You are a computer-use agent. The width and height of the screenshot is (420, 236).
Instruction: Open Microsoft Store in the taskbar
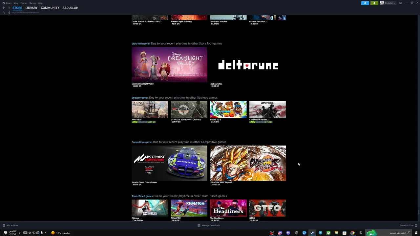coord(344,233)
